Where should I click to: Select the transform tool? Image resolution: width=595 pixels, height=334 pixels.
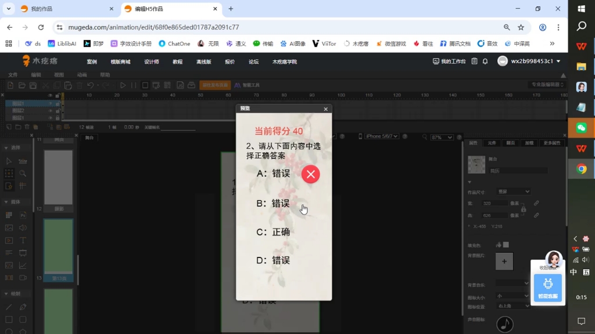[9, 173]
